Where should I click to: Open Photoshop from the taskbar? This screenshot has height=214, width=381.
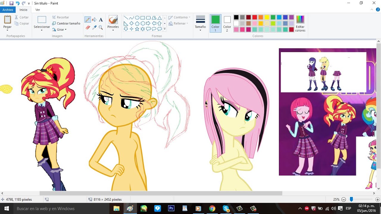[171, 208]
